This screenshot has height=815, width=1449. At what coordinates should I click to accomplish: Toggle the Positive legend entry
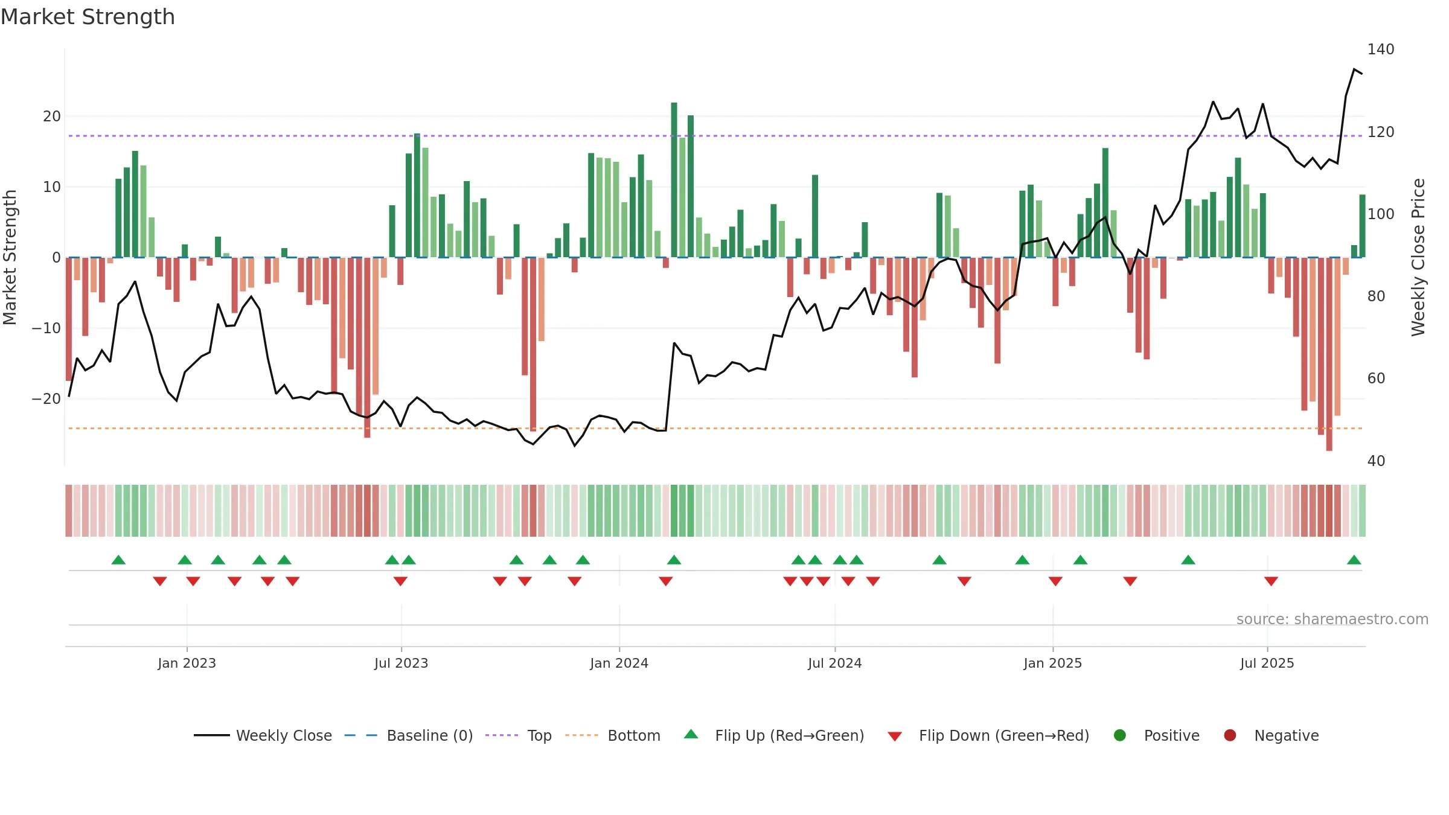[x=1156, y=735]
